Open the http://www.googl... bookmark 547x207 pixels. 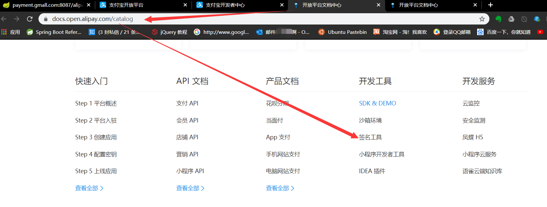(x=221, y=32)
